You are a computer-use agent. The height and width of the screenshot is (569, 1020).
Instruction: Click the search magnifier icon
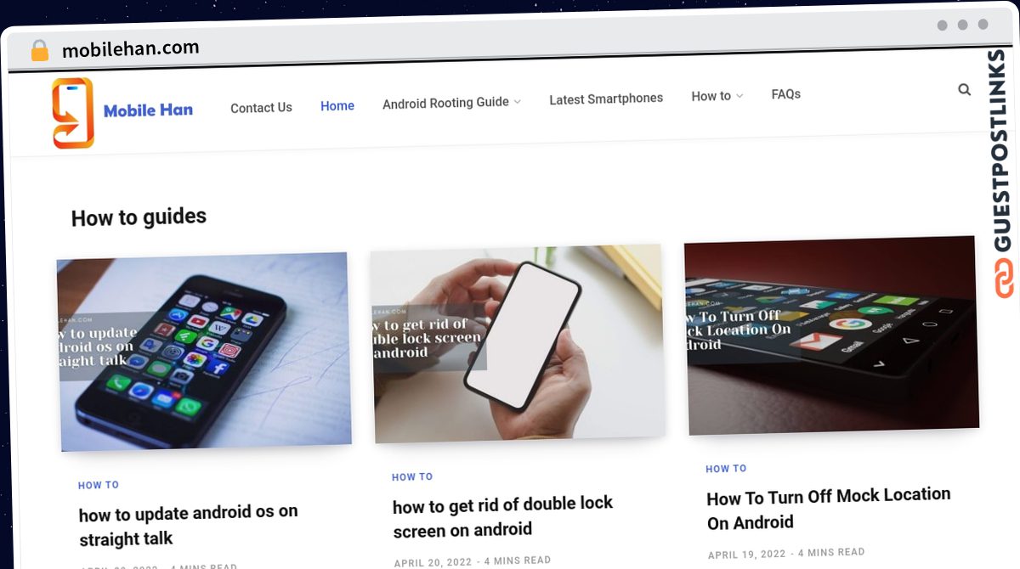pyautogui.click(x=964, y=89)
